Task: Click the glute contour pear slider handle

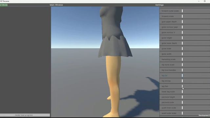Action: [x=182, y=27]
